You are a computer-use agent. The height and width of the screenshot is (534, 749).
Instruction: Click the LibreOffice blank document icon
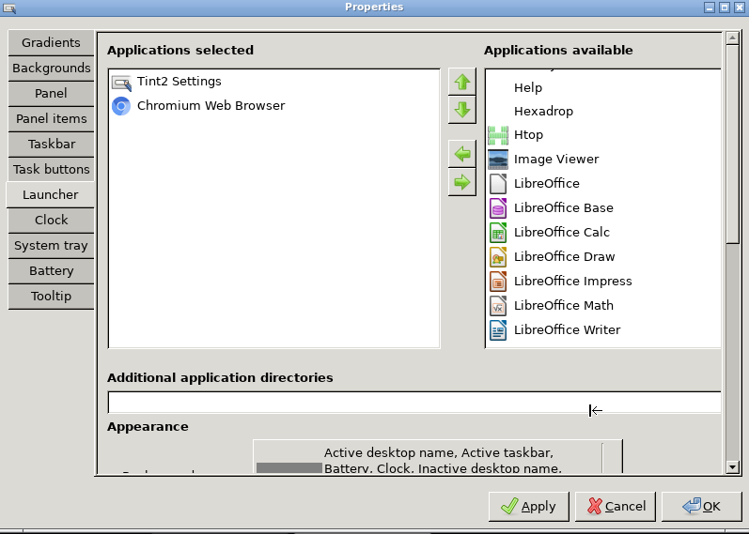pyautogui.click(x=498, y=184)
